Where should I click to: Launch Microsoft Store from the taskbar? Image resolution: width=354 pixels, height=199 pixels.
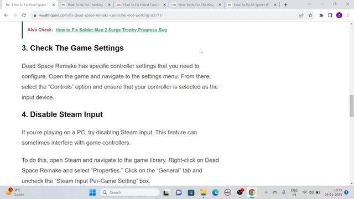click(x=191, y=192)
